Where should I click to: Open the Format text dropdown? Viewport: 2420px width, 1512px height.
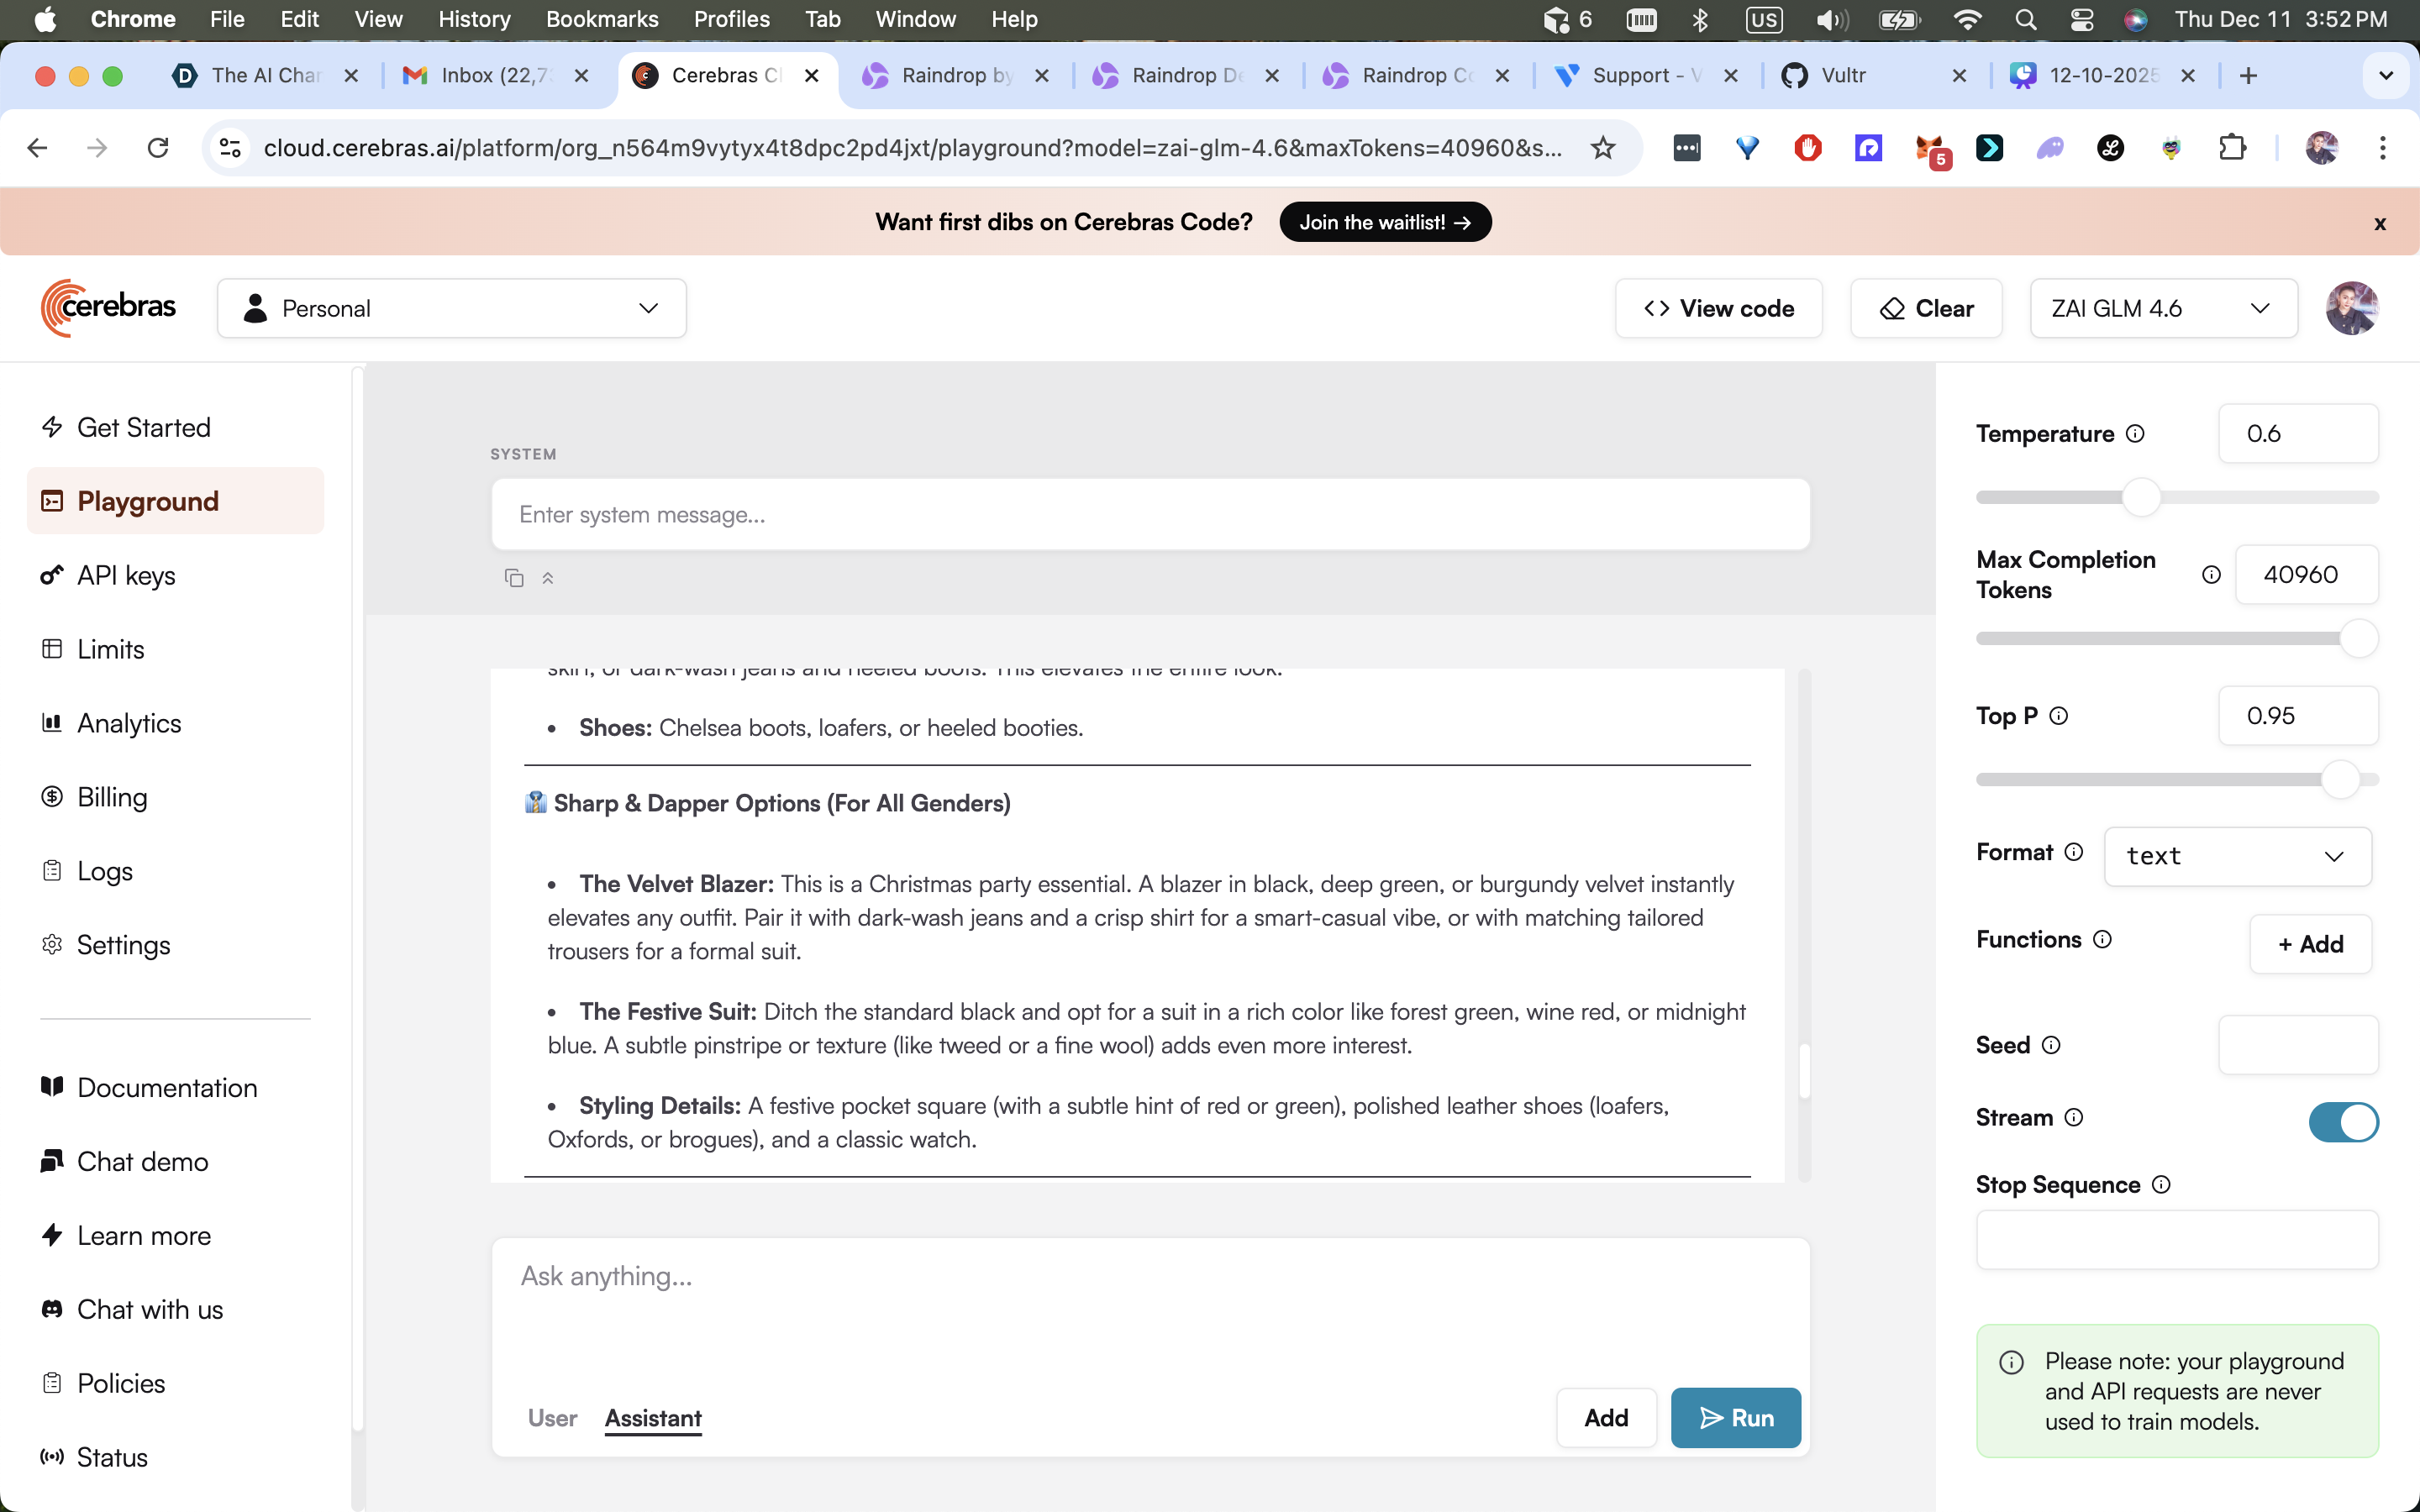[2236, 856]
